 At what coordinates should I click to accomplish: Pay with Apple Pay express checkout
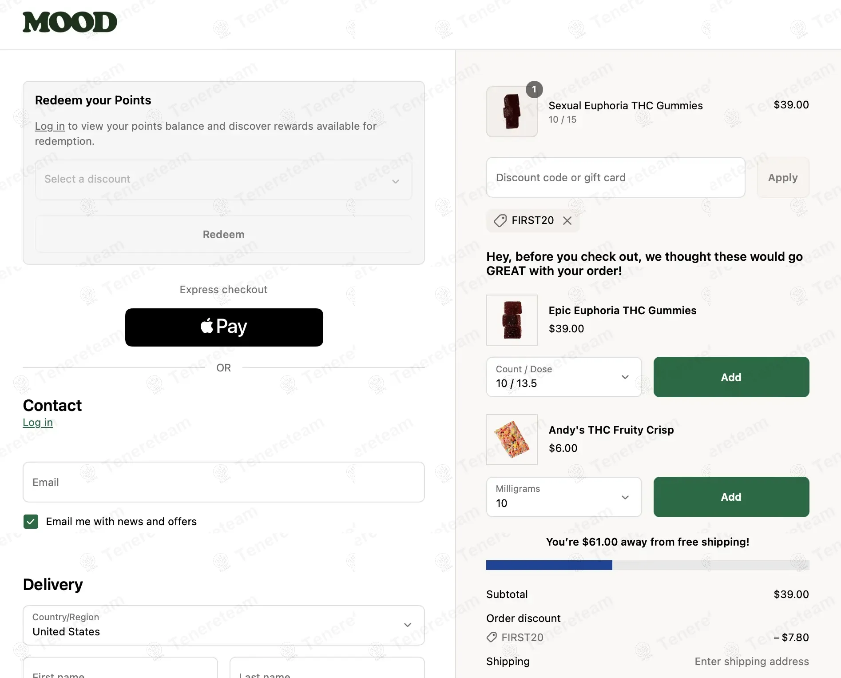(x=224, y=327)
